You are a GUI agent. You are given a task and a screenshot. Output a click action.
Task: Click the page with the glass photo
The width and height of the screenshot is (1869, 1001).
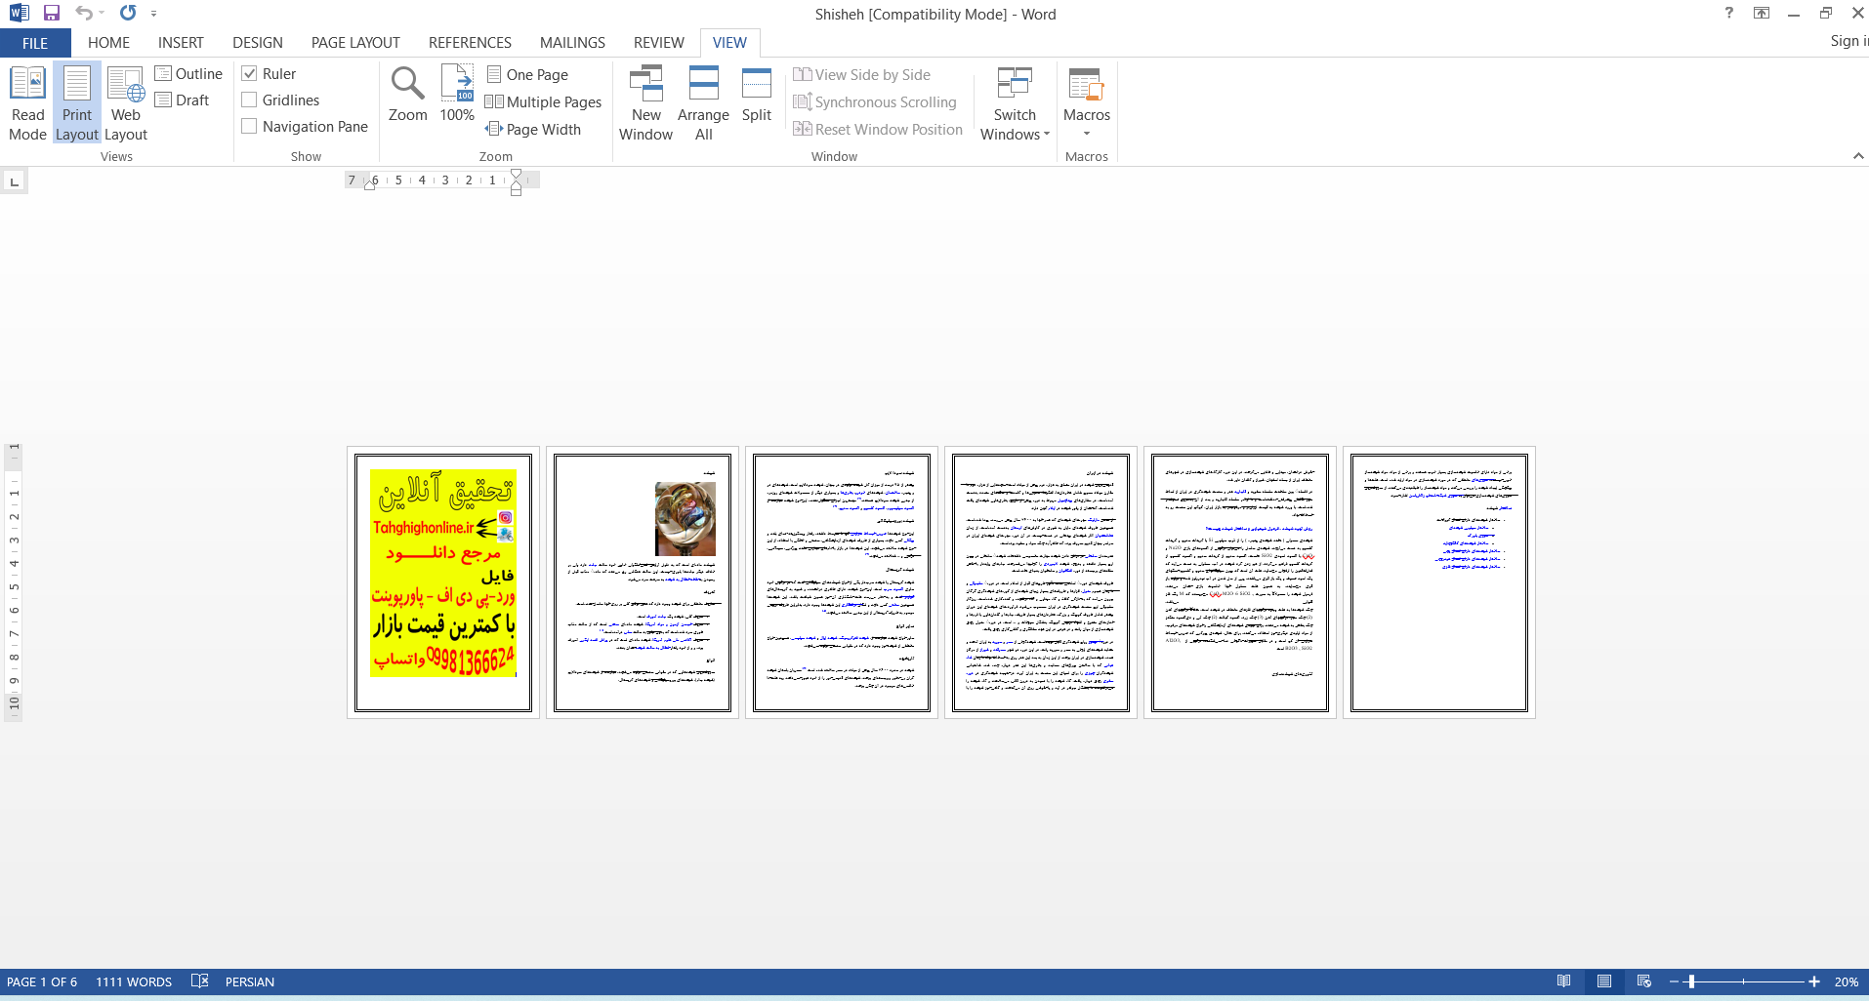643,582
